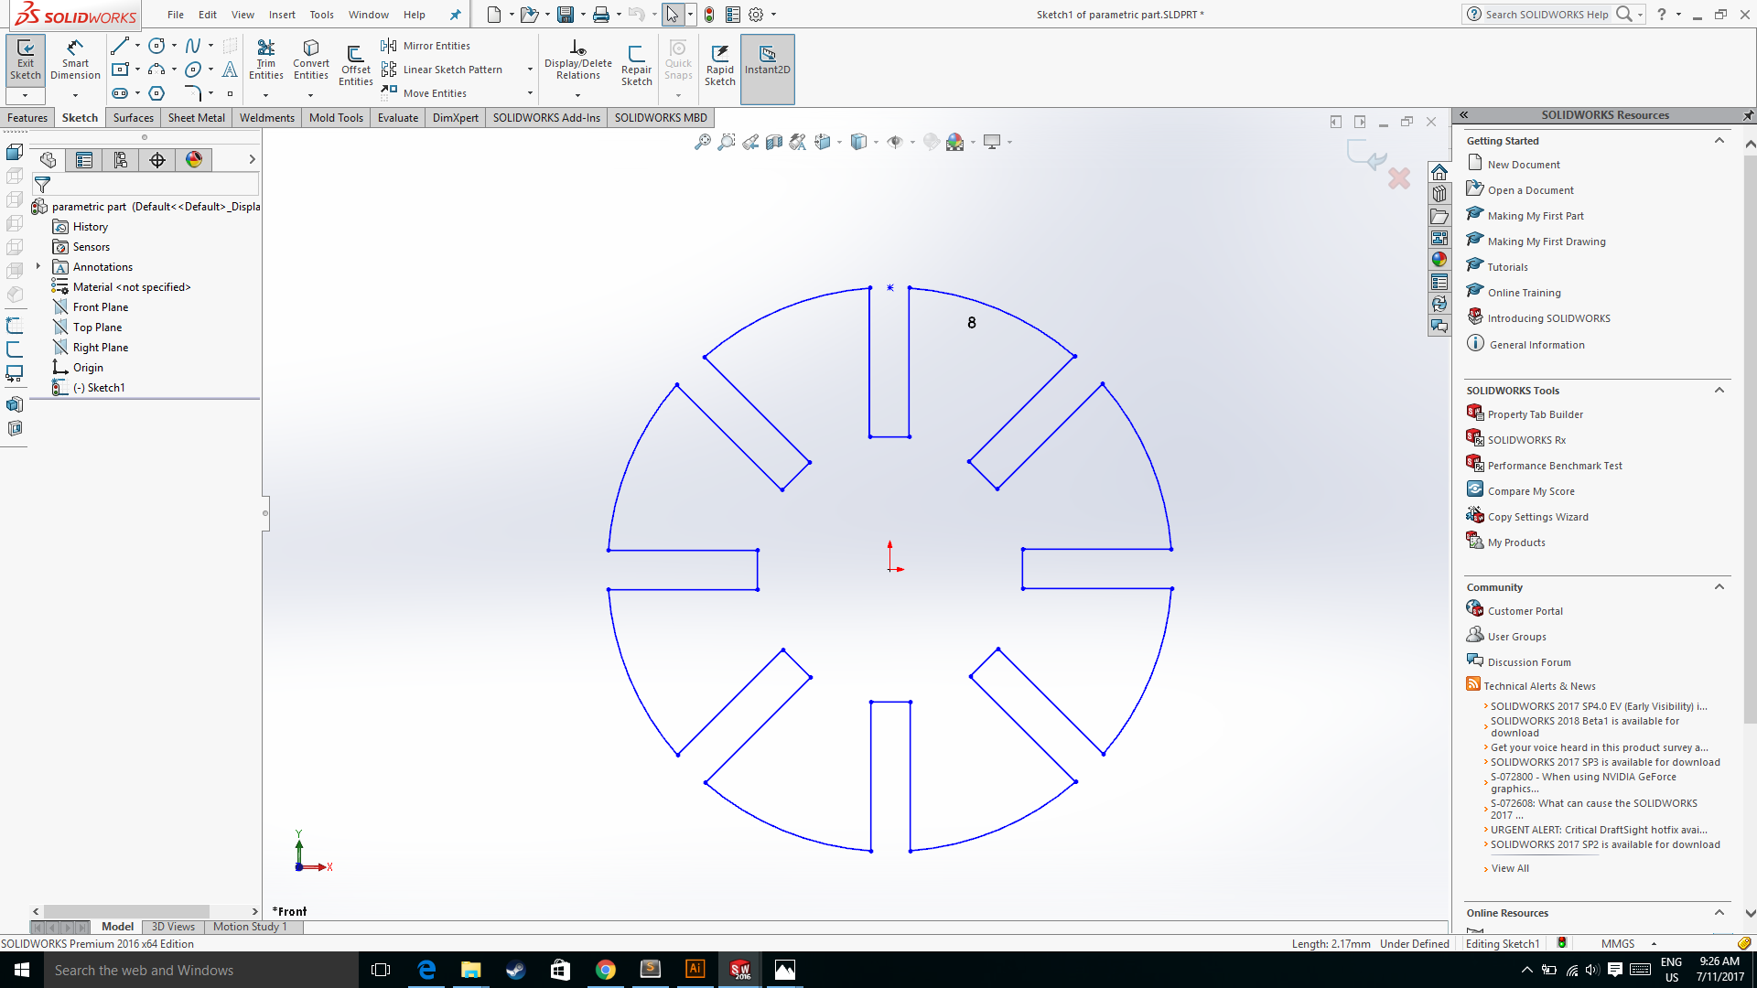Open the Tools menu
The height and width of the screenshot is (988, 1757).
(x=321, y=15)
